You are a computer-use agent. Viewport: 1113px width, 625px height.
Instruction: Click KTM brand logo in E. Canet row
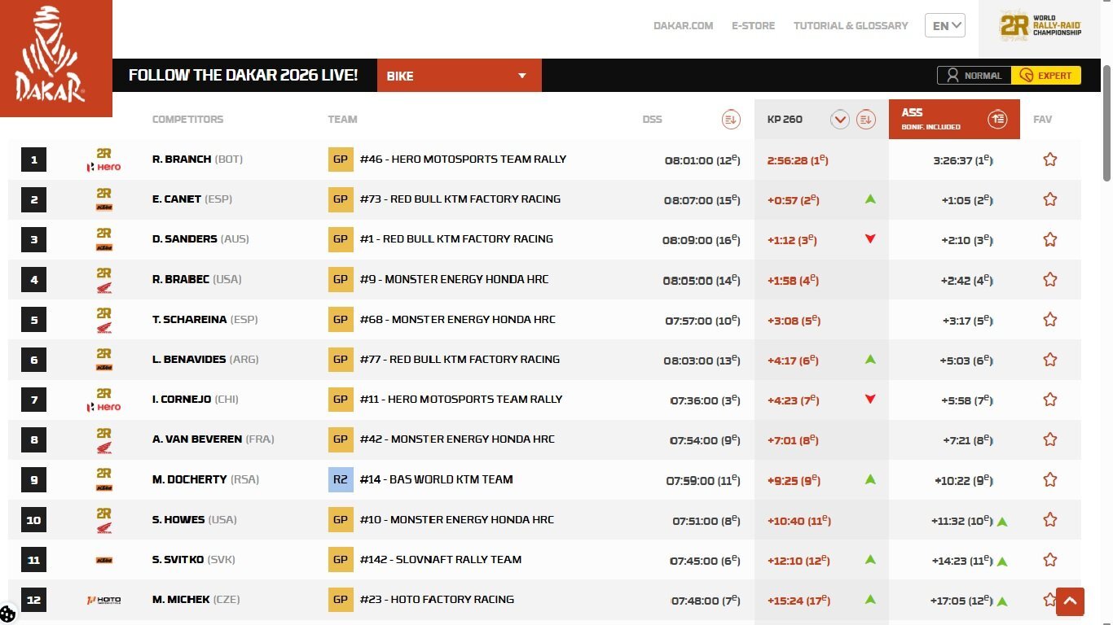click(103, 208)
